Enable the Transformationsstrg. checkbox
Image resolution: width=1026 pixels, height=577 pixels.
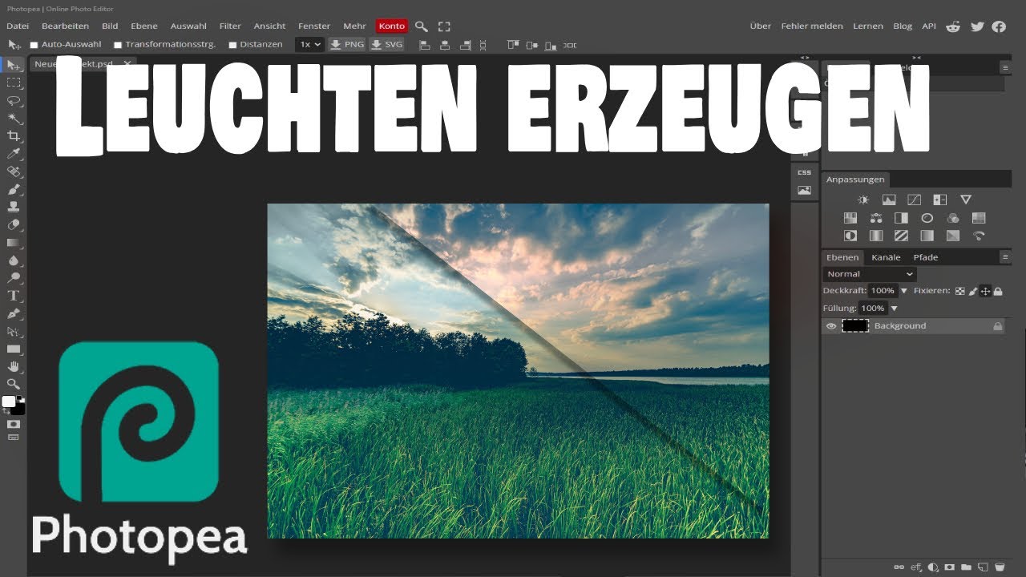coord(118,45)
